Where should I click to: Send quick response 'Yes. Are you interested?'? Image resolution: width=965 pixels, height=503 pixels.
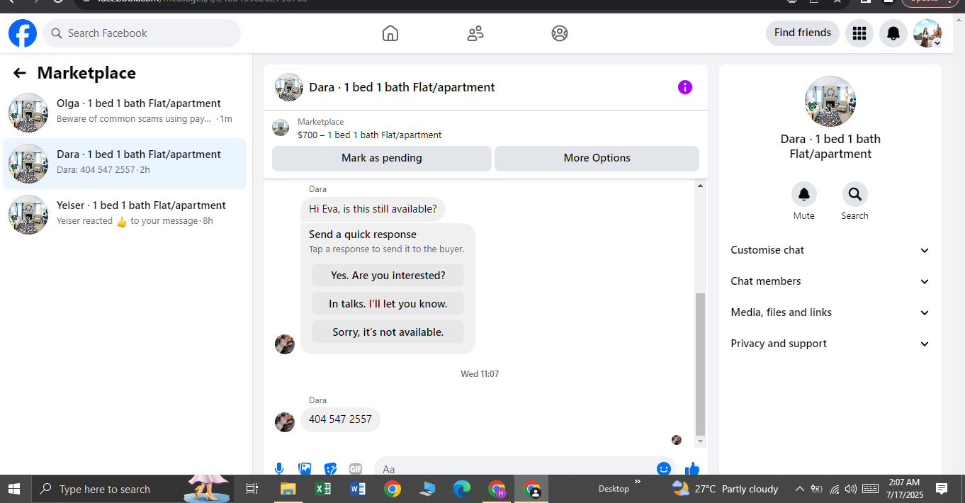pyautogui.click(x=388, y=275)
